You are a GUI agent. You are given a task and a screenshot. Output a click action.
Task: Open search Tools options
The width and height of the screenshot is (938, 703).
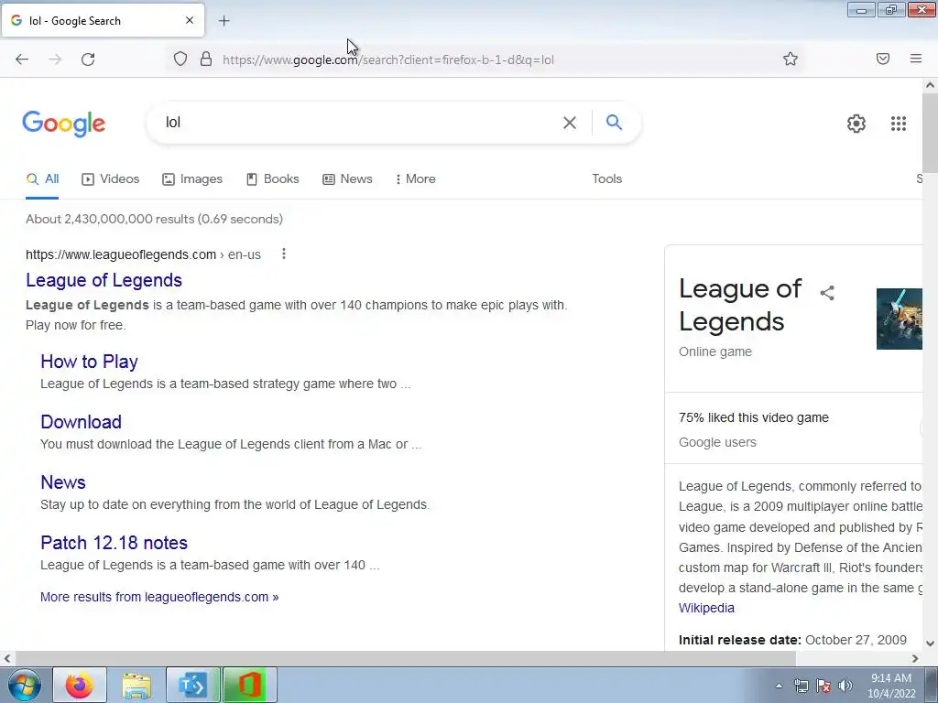[606, 178]
